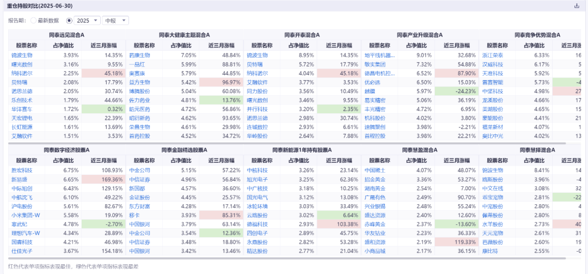588x274 pixels.
Task: Open 乖宝宠物 stock link
Action: 493,197
